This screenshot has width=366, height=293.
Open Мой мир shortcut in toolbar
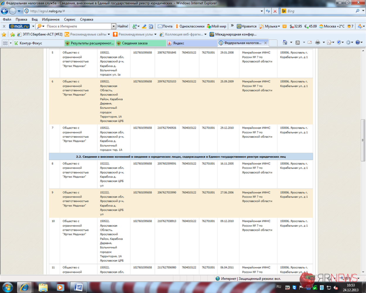pyautogui.click(x=216, y=26)
